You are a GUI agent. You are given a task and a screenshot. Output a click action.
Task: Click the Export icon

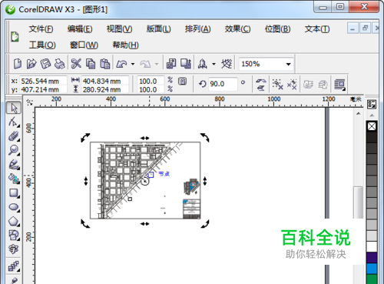[186, 64]
